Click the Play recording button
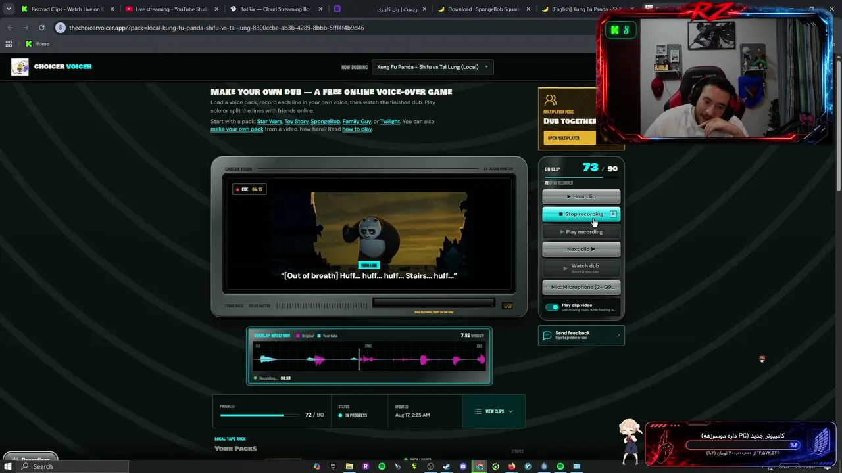 tap(582, 232)
